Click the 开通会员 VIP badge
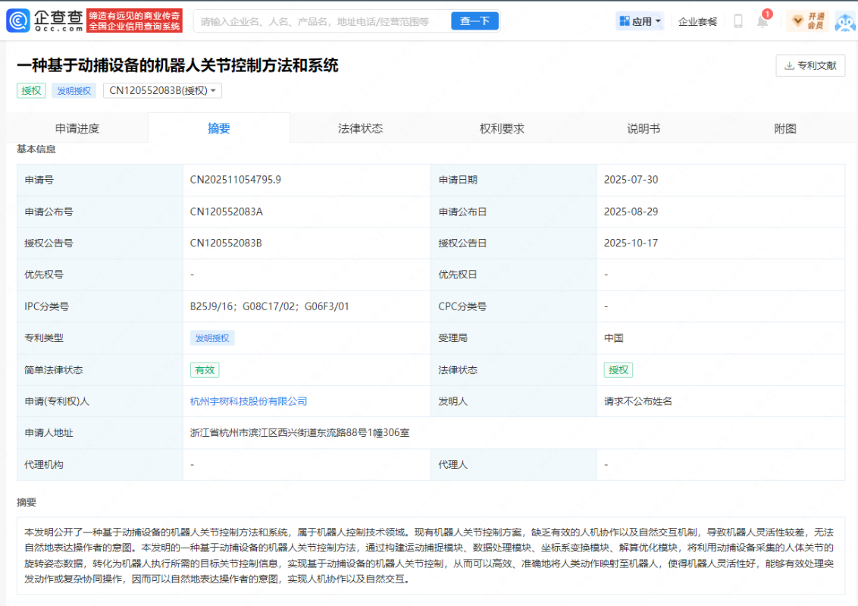Screen dimensions: 858x606 (808, 21)
